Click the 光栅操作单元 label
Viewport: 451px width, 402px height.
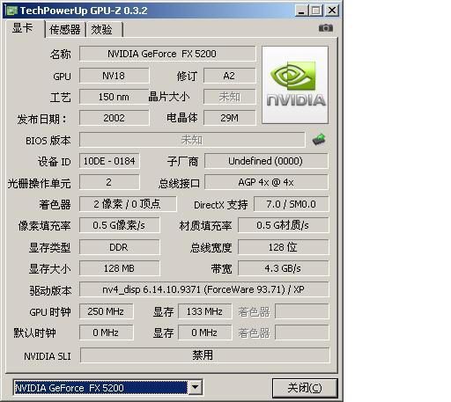39,183
